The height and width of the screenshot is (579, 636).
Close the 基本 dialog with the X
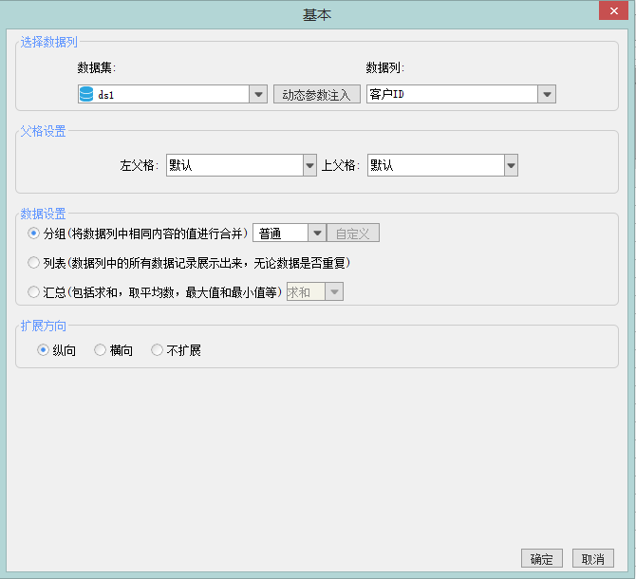coord(613,10)
